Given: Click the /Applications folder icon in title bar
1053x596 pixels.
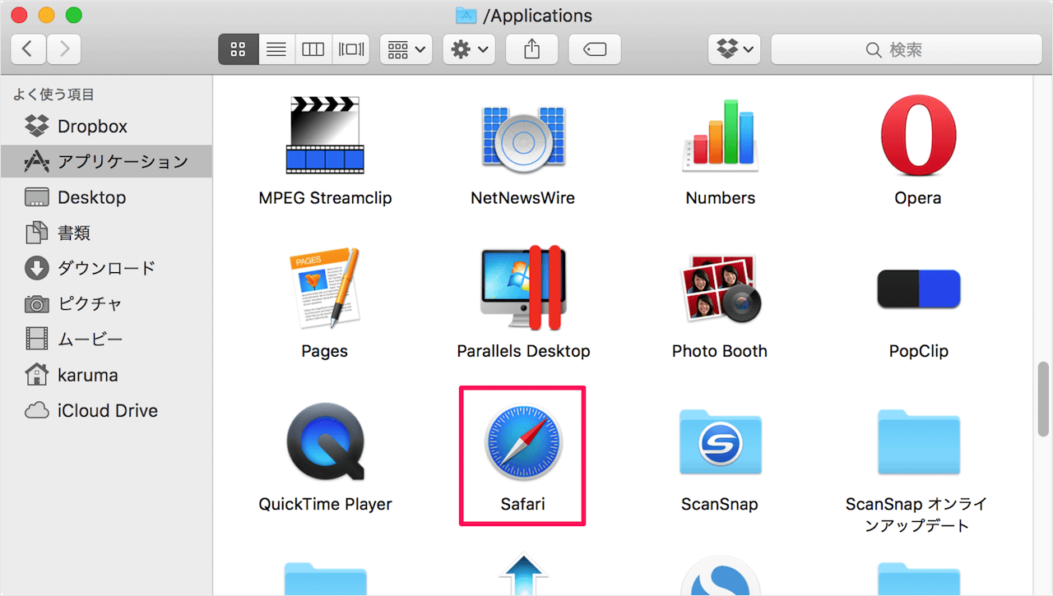Looking at the screenshot, I should click(466, 16).
